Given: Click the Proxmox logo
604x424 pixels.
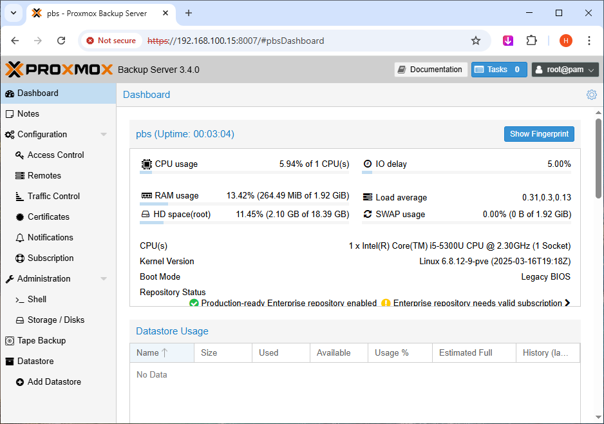Looking at the screenshot, I should pyautogui.click(x=59, y=70).
